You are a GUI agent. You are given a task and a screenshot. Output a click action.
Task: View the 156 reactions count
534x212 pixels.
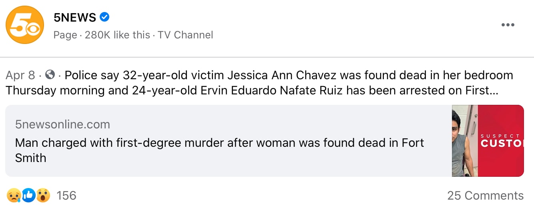(66, 196)
